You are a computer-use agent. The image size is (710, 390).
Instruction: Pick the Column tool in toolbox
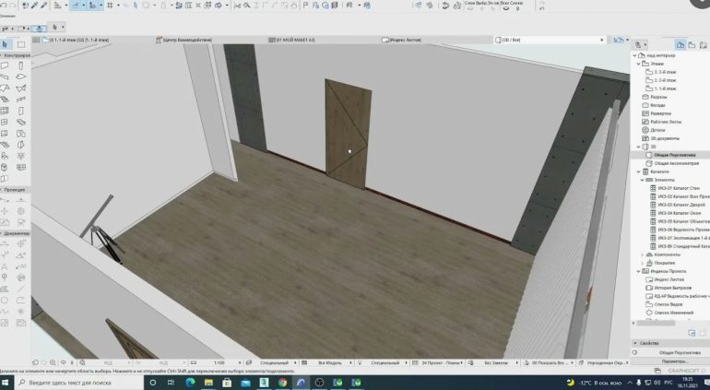pos(21,66)
